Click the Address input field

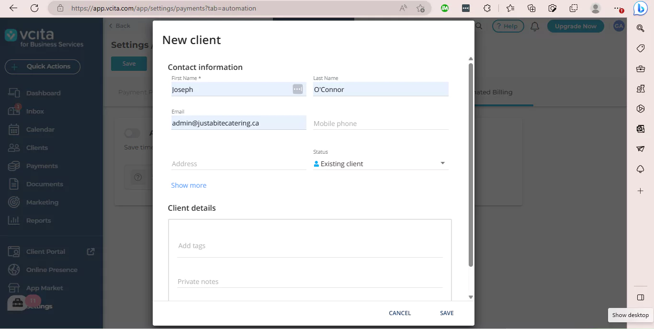[x=239, y=164]
